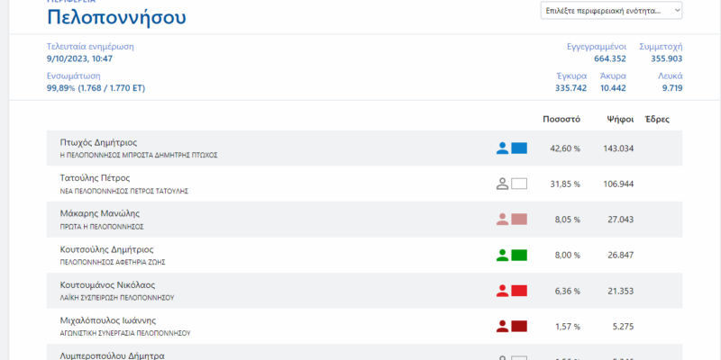This screenshot has height=360, width=721.
Task: Click the red person icon for Κουτουμάνος Νικόλαος
Action: point(503,290)
